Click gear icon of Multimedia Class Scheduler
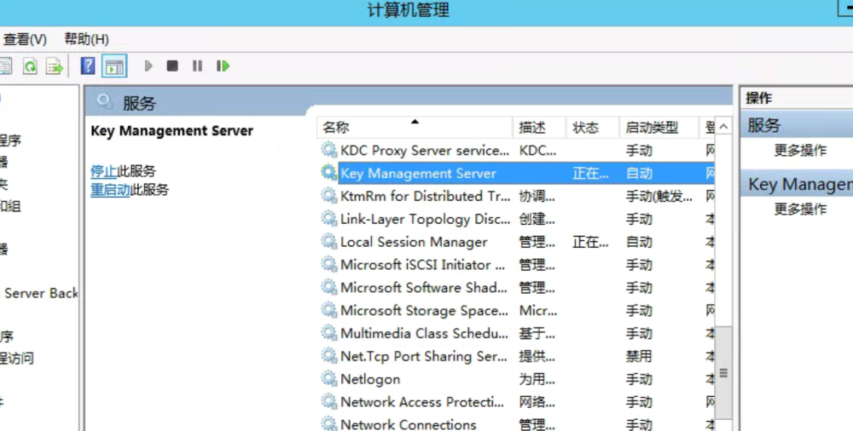Image resolution: width=853 pixels, height=431 pixels. click(x=328, y=332)
